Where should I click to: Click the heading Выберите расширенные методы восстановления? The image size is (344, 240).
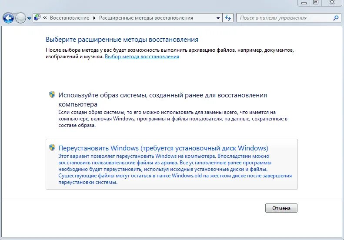(x=122, y=40)
